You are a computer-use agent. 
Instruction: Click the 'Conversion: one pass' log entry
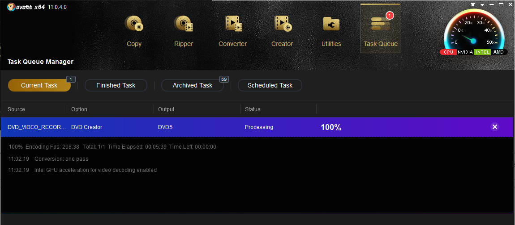[x=61, y=159]
